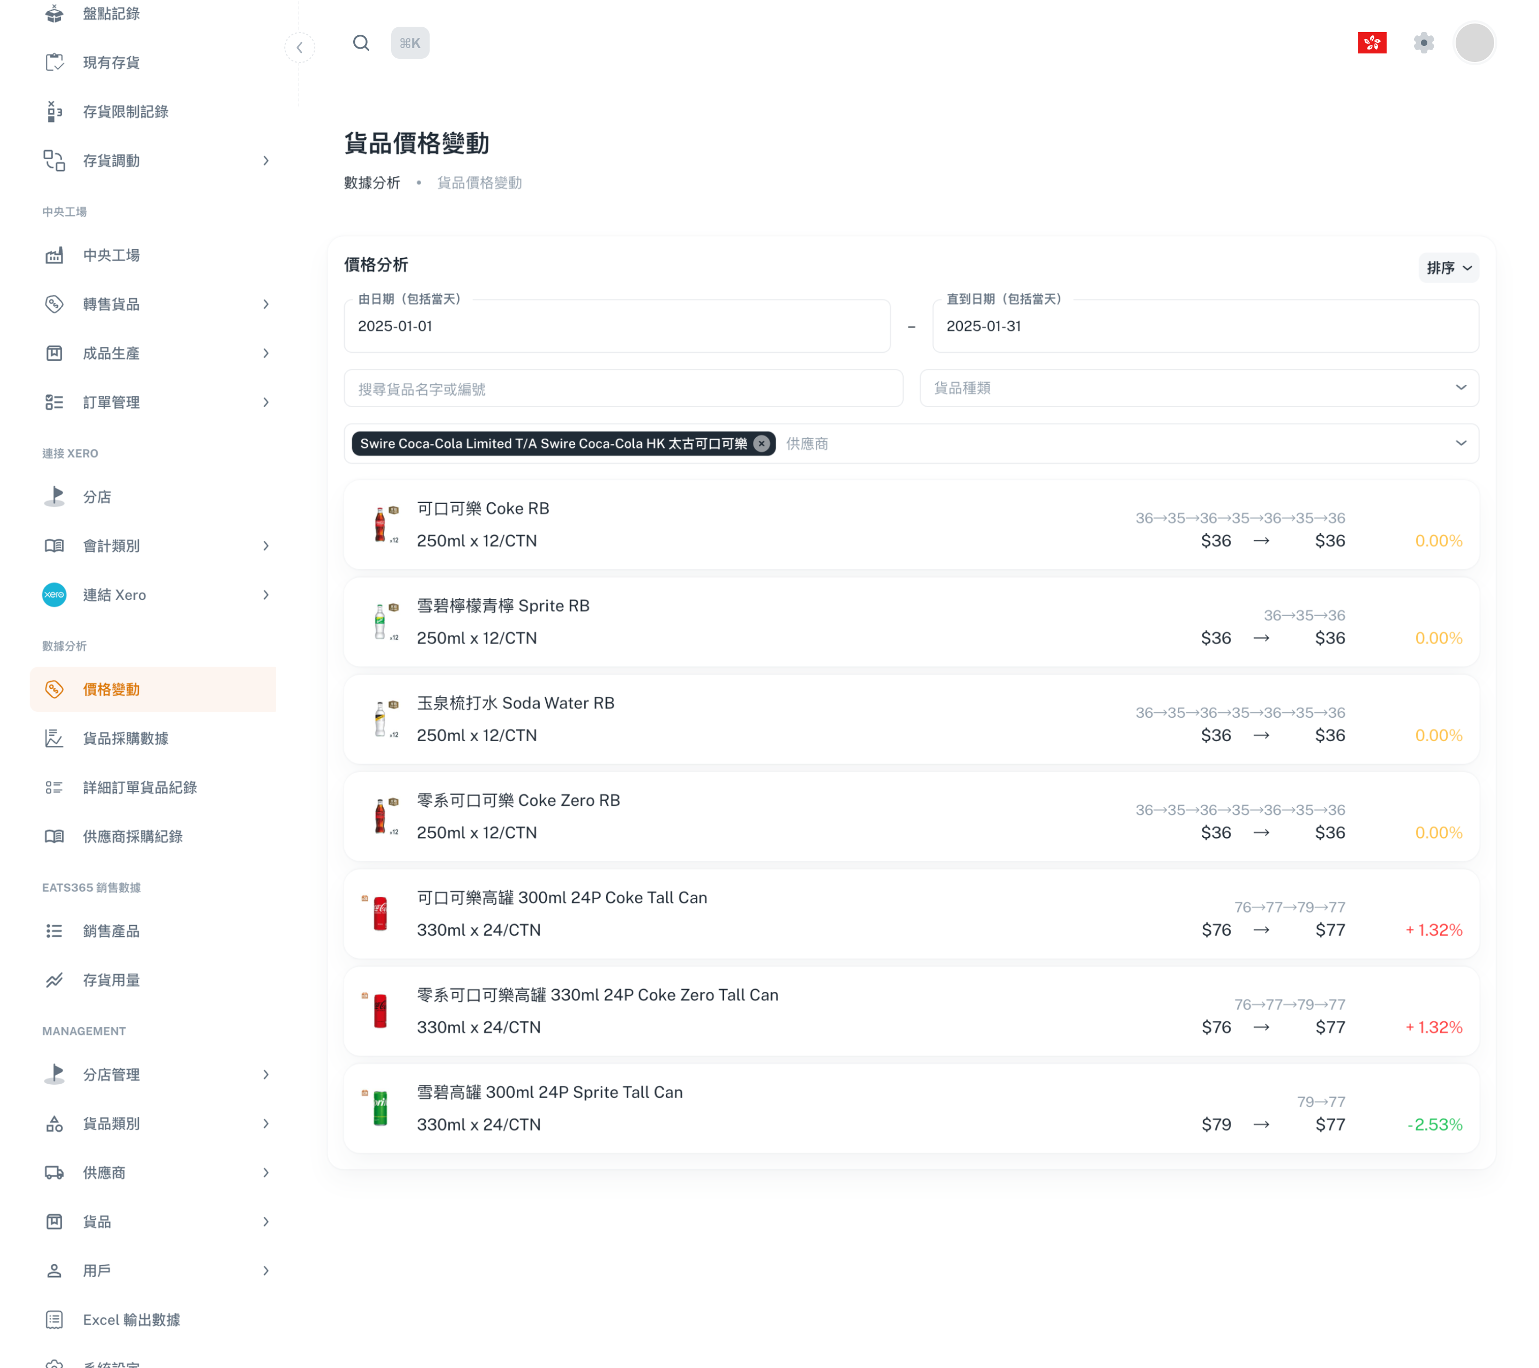Click the ⌘K shortcut button
1539x1368 pixels.
point(410,43)
